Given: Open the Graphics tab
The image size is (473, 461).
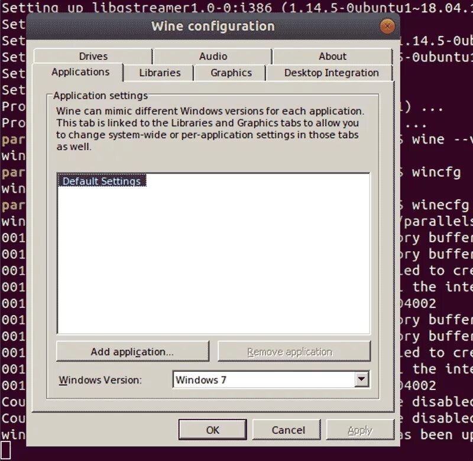Looking at the screenshot, I should coord(231,73).
